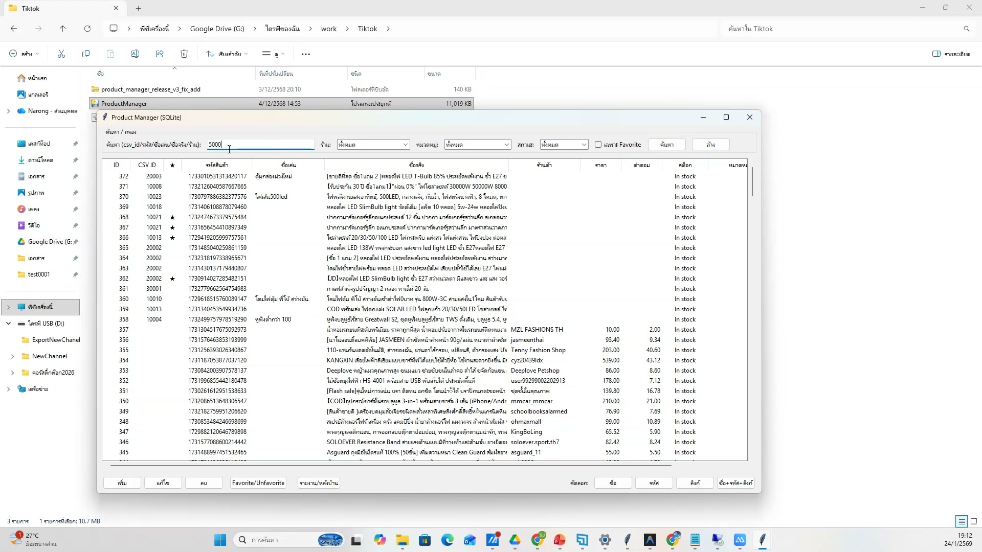Click the CSV ID column header
982x552 pixels.
coord(147,165)
